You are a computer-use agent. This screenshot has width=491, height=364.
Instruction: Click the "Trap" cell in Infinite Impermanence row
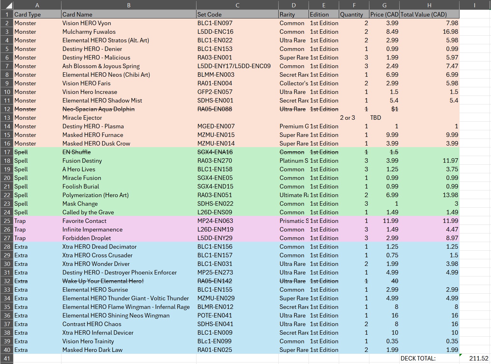click(37, 229)
